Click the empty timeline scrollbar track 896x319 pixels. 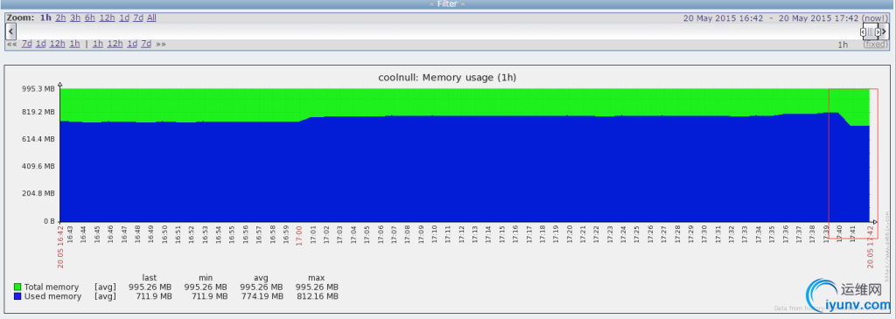[x=437, y=31]
